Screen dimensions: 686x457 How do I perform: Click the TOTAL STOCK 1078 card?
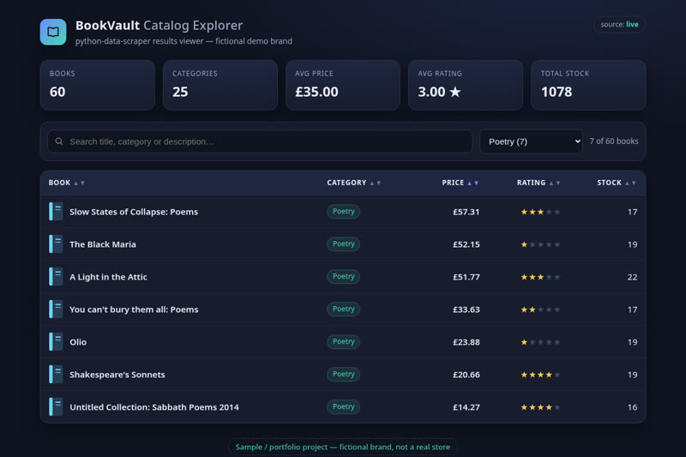tap(588, 85)
